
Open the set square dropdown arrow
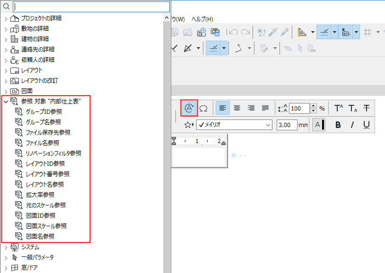pos(313,32)
